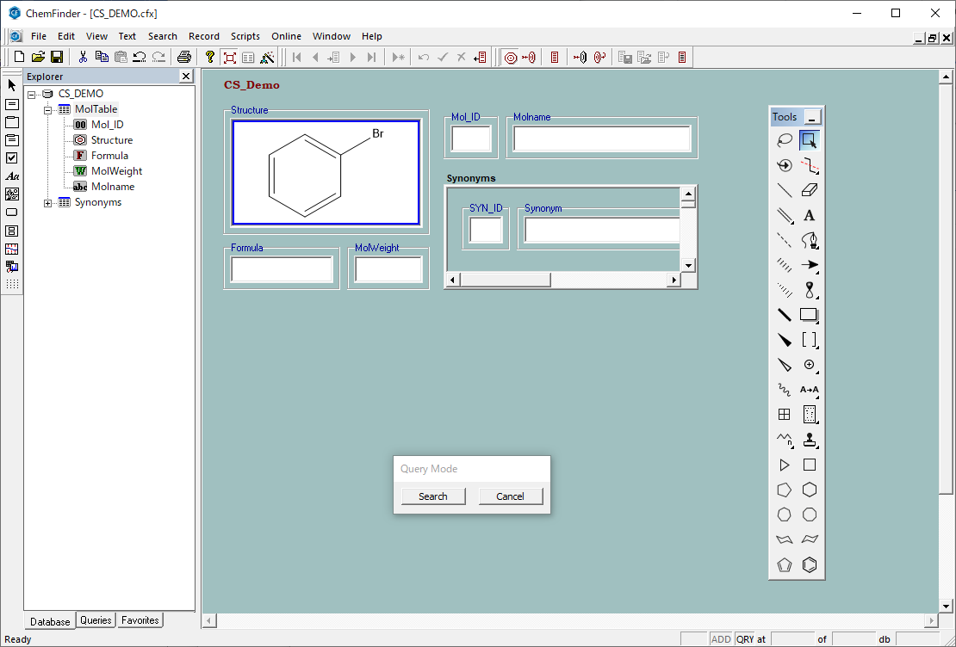Select the Pen drawing tool
Viewport: 956px width, 647px height.
tap(809, 240)
